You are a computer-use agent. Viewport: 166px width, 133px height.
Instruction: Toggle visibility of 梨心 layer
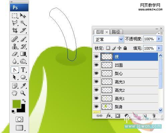pos(96,73)
